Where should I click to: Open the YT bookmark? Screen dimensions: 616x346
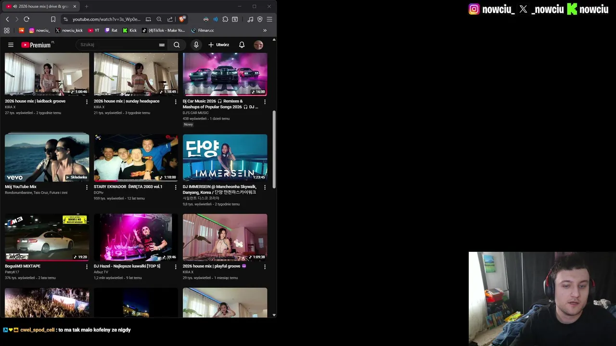94,30
